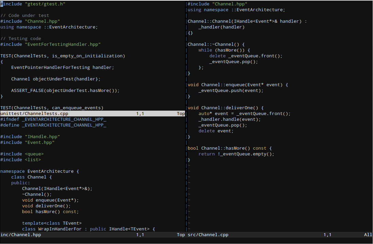Click #include "IHandle.hpp" line

(x=30, y=136)
